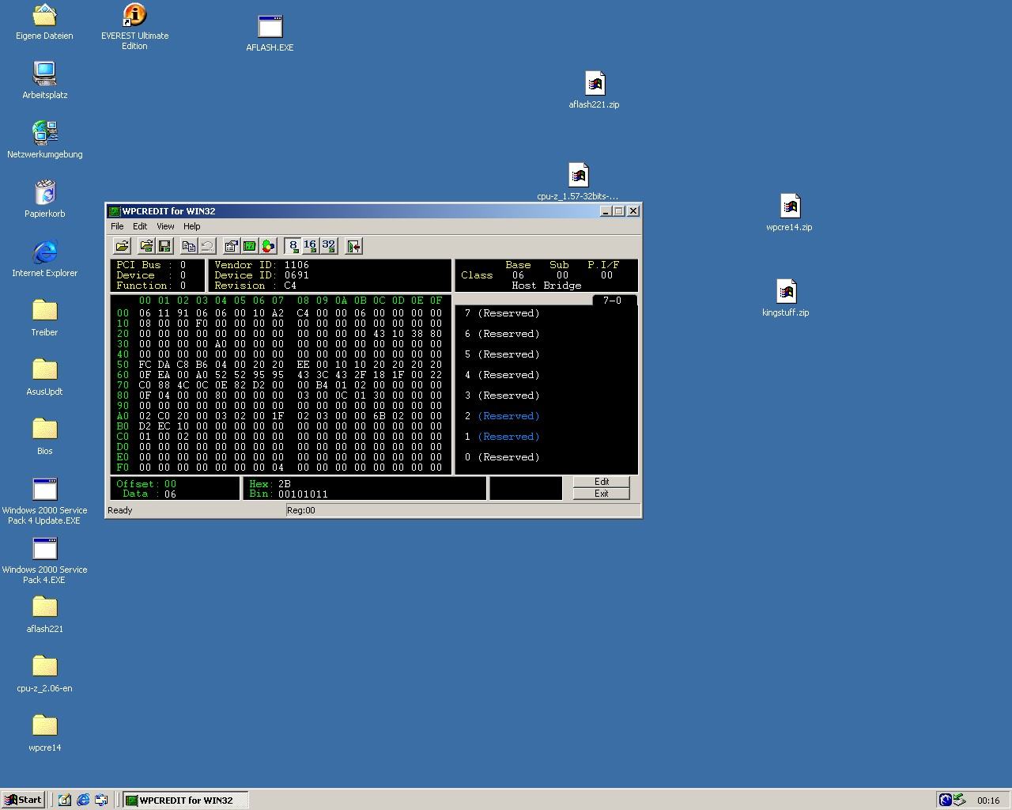Open the Edit menu
1012x810 pixels.
click(140, 226)
